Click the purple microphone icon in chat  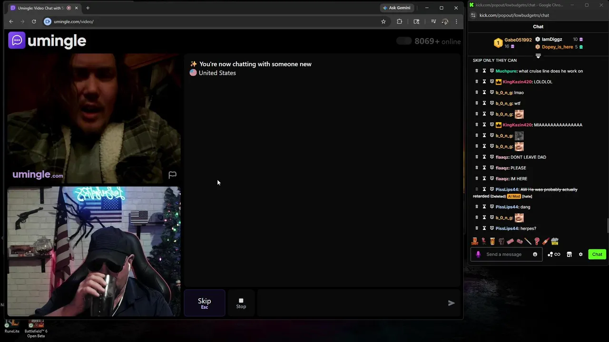pyautogui.click(x=478, y=254)
